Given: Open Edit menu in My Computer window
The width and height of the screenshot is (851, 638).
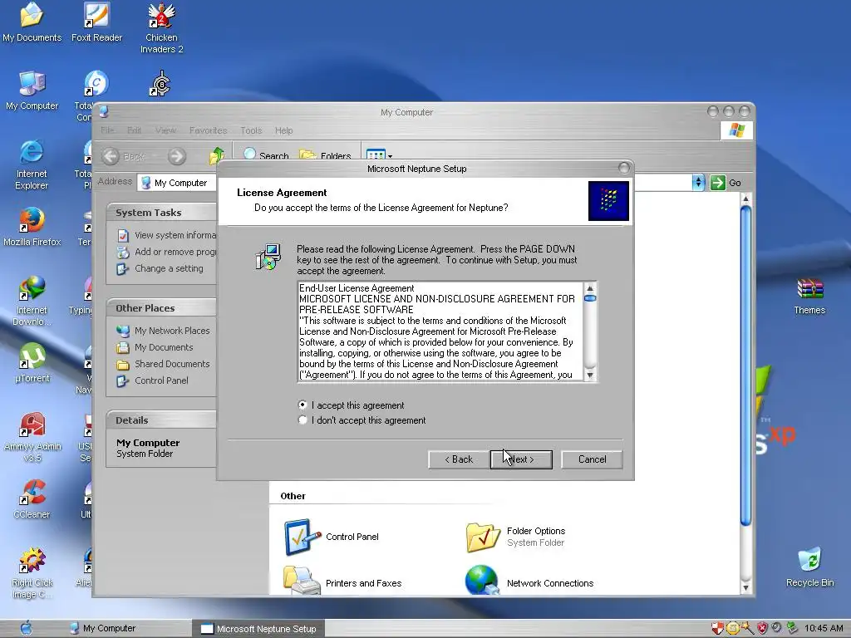Looking at the screenshot, I should pos(134,130).
